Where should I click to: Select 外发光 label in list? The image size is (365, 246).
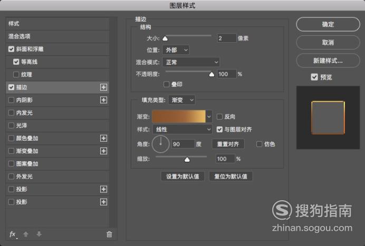tap(24, 176)
